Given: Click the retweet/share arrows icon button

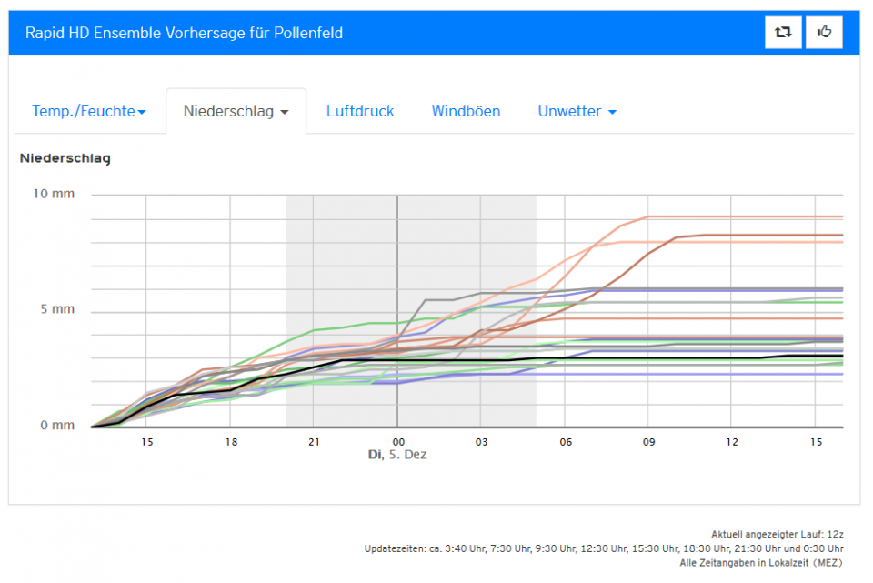Looking at the screenshot, I should click(x=782, y=32).
